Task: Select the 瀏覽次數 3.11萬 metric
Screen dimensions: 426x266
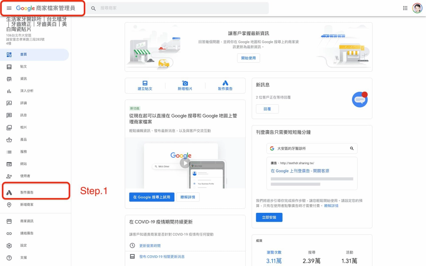Action: pyautogui.click(x=274, y=257)
